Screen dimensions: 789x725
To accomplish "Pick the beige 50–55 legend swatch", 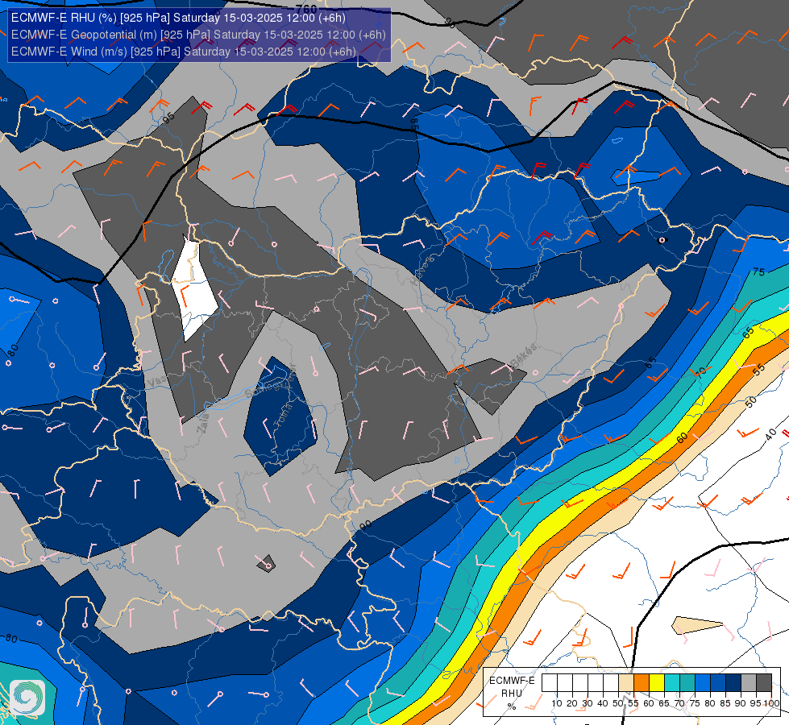I will (626, 683).
